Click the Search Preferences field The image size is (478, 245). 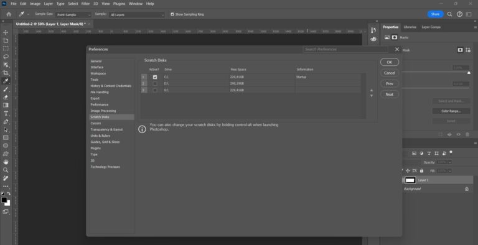(x=345, y=49)
